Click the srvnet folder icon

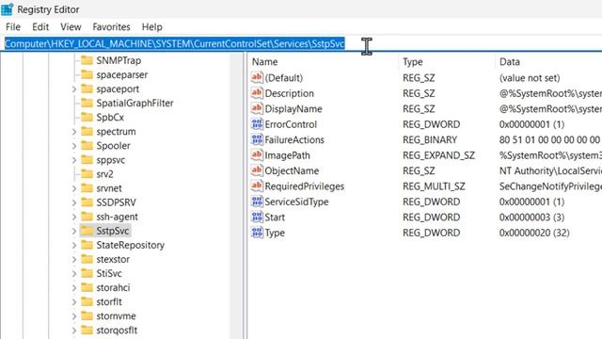click(x=87, y=188)
